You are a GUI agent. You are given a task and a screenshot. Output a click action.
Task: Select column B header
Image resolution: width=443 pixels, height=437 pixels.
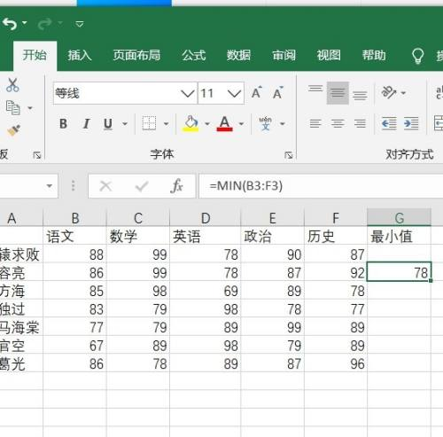tap(75, 218)
